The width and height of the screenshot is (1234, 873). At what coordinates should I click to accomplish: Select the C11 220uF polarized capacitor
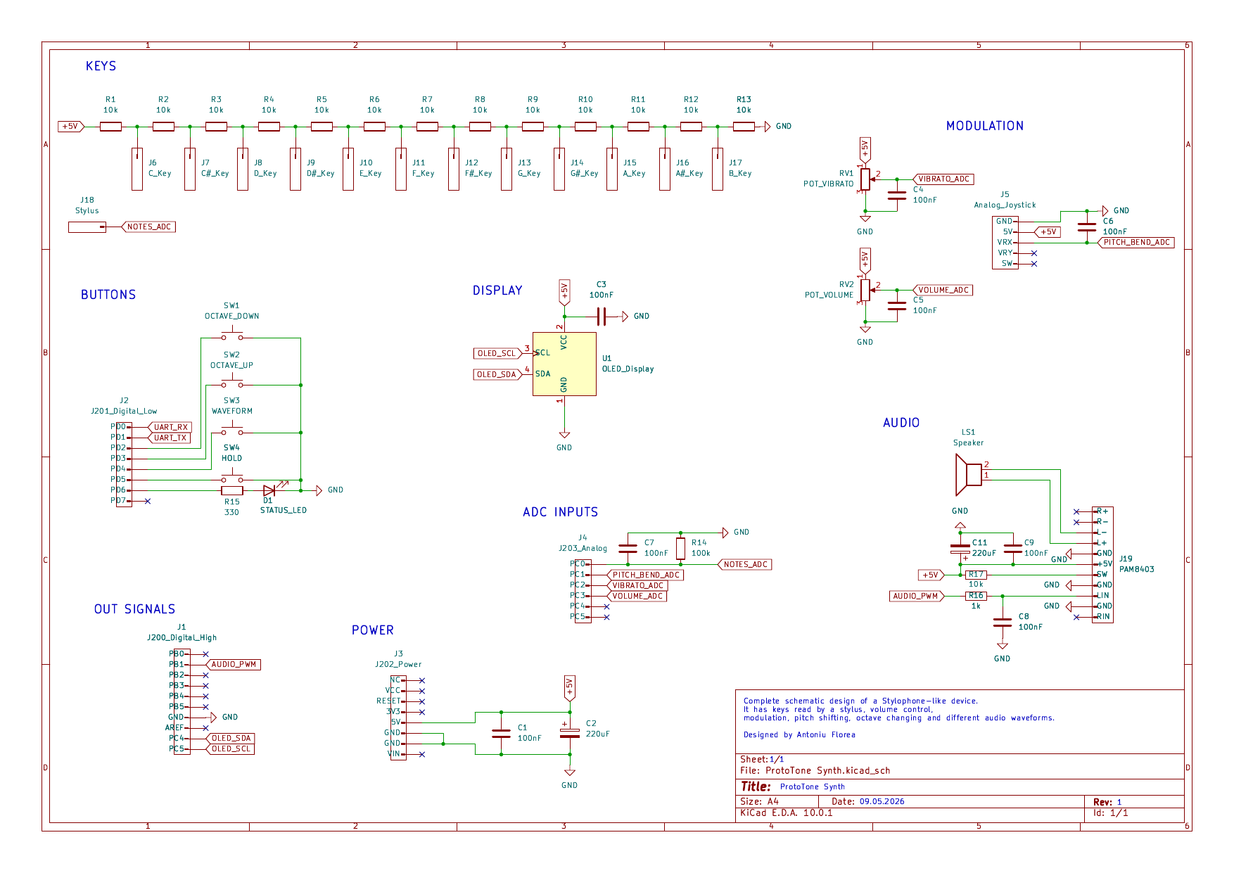coord(960,549)
